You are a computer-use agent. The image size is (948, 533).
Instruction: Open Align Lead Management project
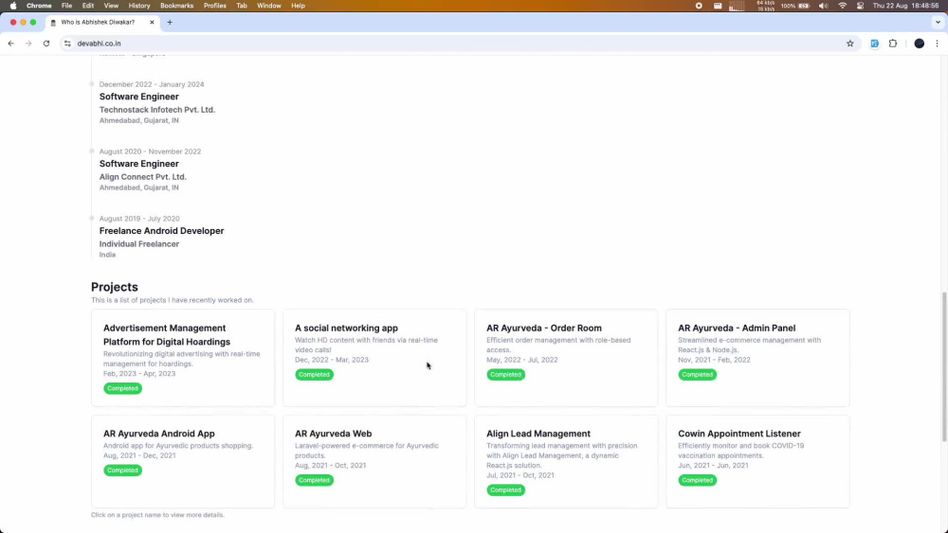point(538,434)
